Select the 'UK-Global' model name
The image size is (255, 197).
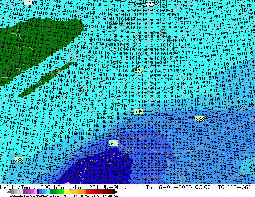[x=115, y=187]
